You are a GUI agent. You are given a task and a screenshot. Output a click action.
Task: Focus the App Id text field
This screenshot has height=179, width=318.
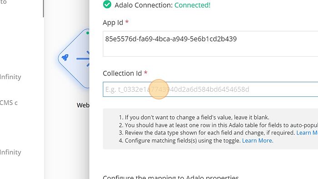[x=210, y=44]
